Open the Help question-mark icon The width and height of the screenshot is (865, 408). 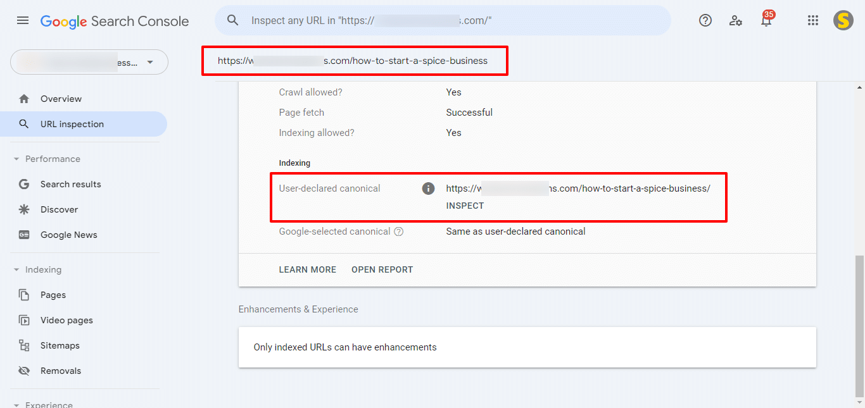click(x=705, y=20)
